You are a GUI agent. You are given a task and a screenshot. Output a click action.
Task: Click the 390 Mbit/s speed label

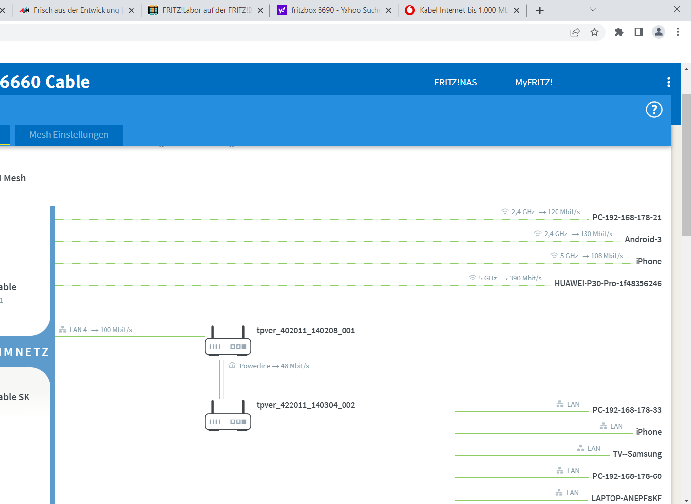pos(526,278)
